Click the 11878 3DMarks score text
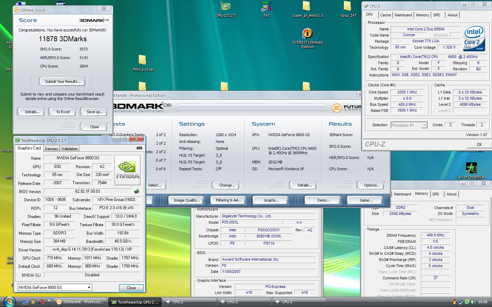The height and width of the screenshot is (307, 492). coord(63,39)
